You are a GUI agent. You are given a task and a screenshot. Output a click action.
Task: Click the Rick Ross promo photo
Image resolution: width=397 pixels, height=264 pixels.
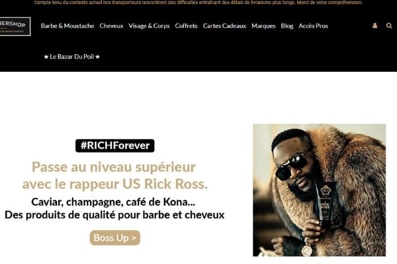pos(320,190)
